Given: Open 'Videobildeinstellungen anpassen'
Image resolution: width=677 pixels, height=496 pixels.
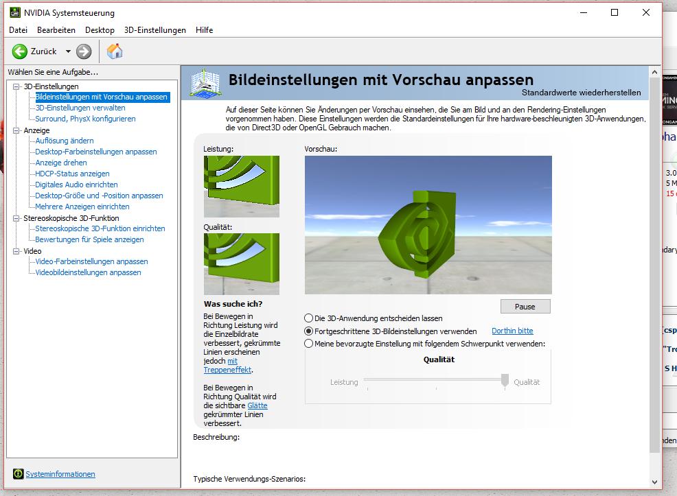Looking at the screenshot, I should pos(88,272).
